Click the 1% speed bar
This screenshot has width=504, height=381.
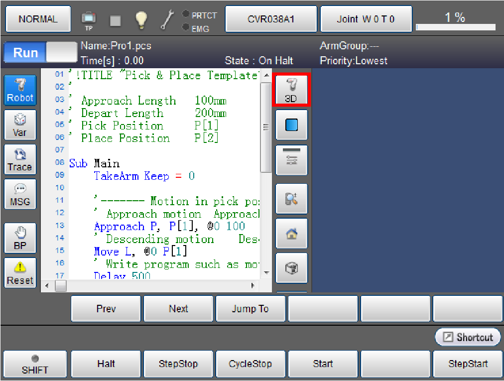(x=455, y=20)
